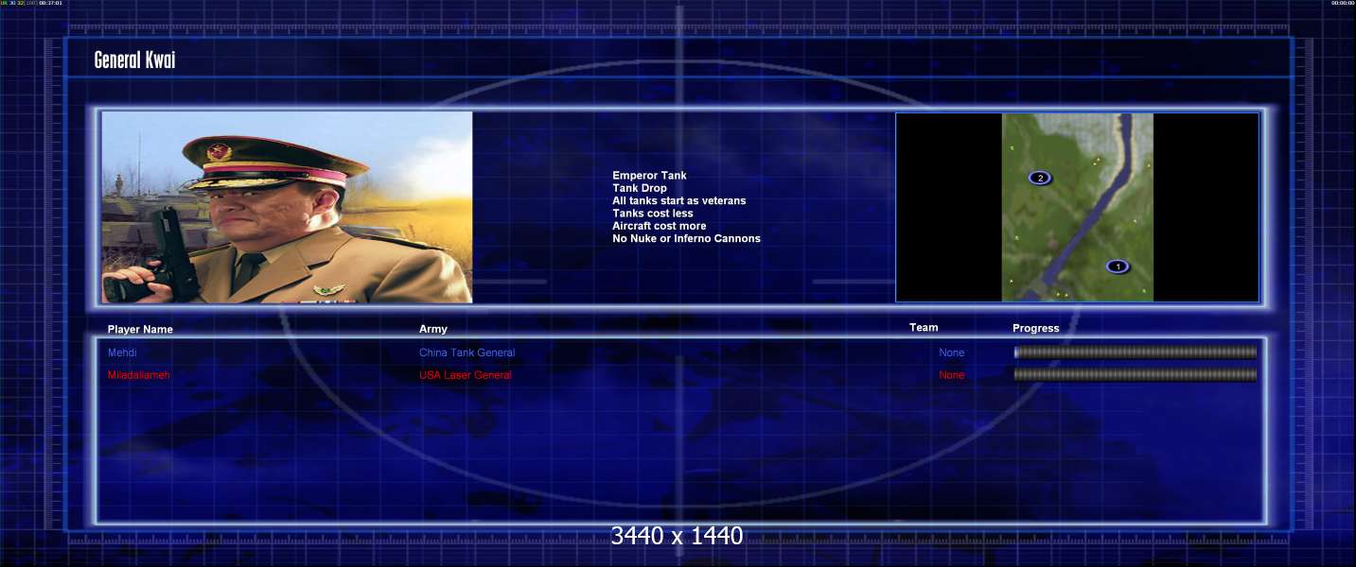
Task: Click 'All tanks start as veterans' text
Action: (x=678, y=200)
